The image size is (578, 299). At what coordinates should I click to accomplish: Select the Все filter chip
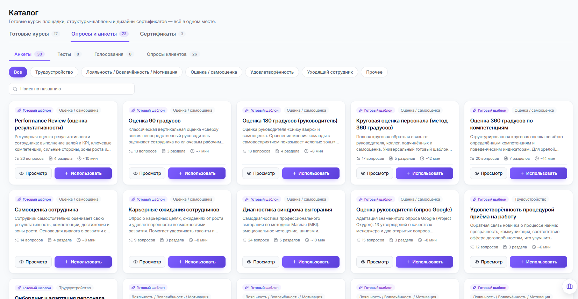point(18,72)
